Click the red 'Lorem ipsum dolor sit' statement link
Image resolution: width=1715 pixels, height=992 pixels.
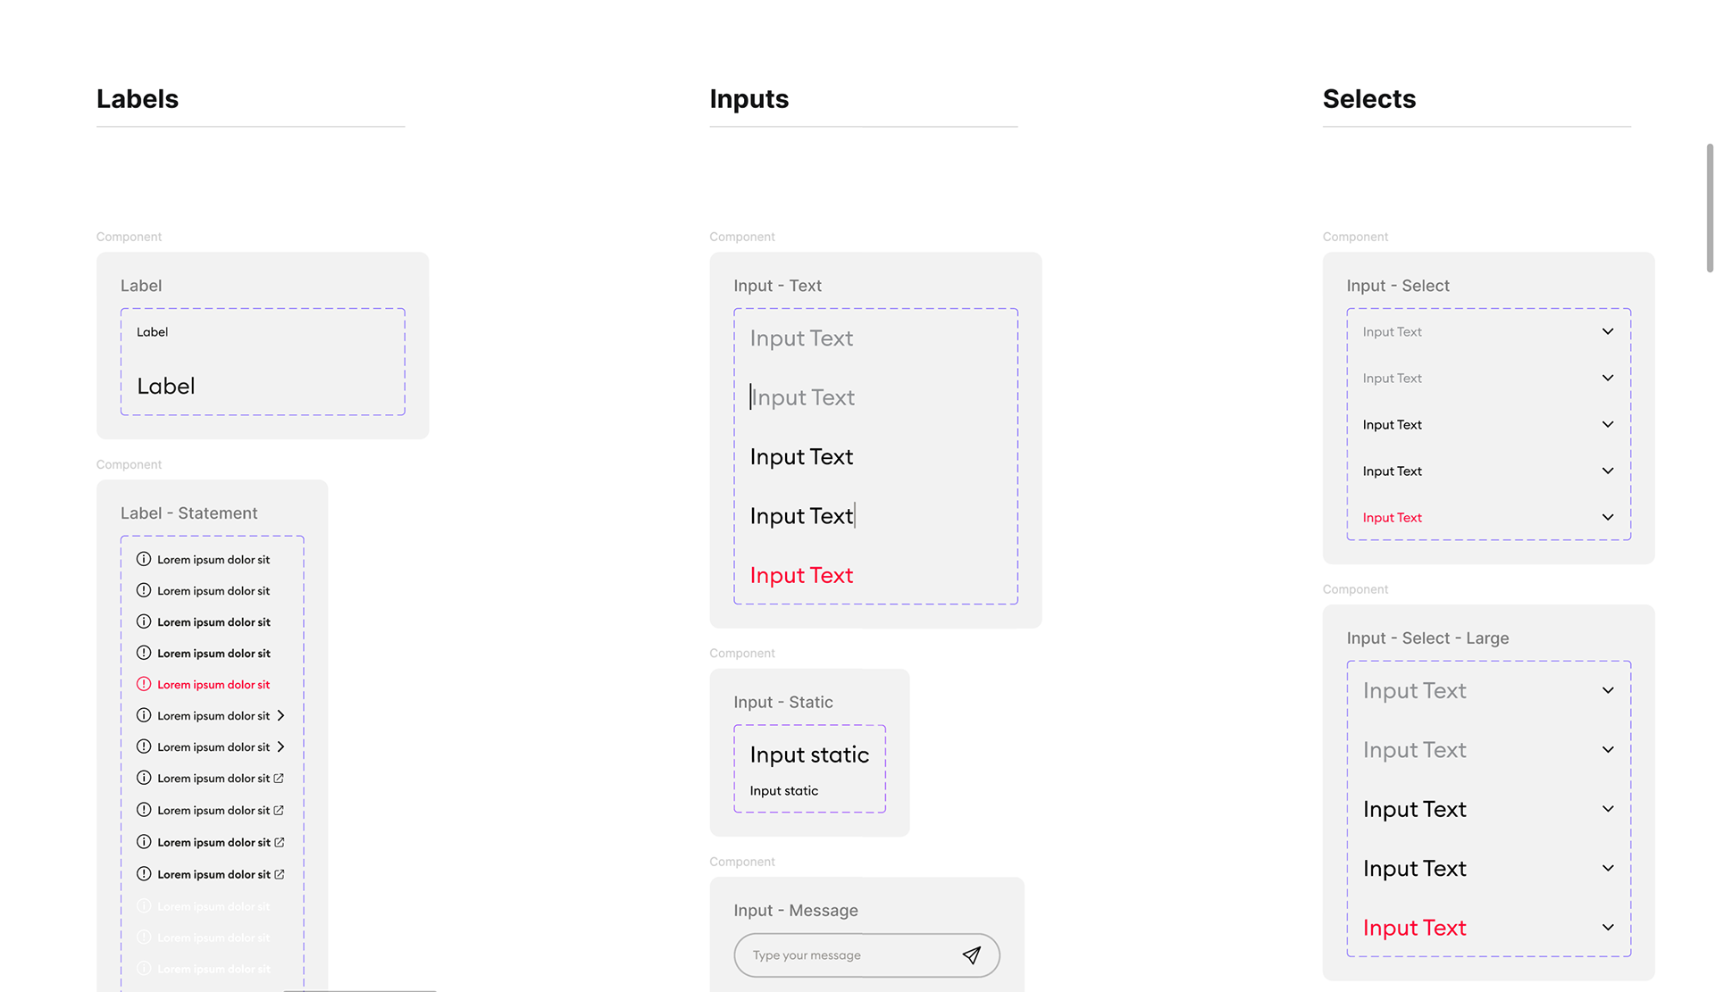(x=213, y=685)
